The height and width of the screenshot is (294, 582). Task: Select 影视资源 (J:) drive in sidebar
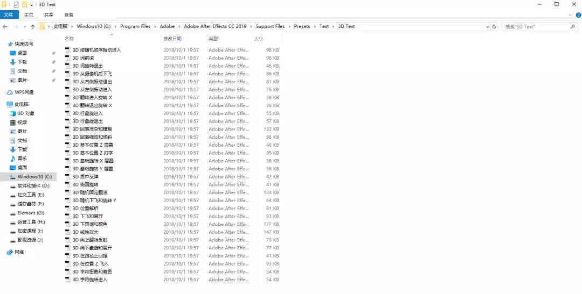30,240
